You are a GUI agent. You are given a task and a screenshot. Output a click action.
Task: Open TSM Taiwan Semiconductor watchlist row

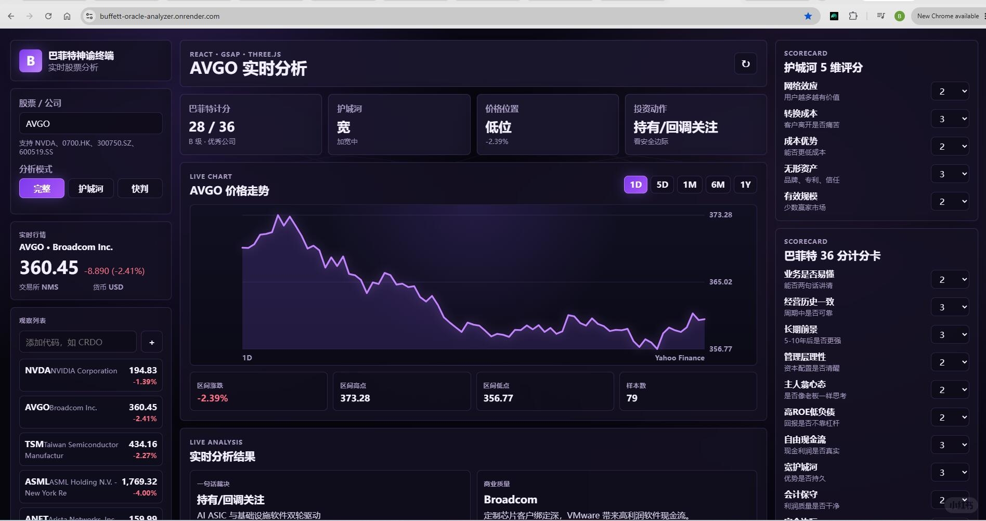(91, 449)
